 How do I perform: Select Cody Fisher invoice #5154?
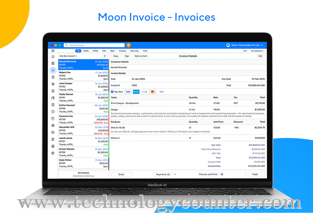pos(84,163)
